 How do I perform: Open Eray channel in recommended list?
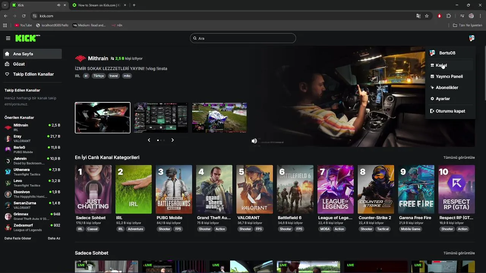coord(32,138)
